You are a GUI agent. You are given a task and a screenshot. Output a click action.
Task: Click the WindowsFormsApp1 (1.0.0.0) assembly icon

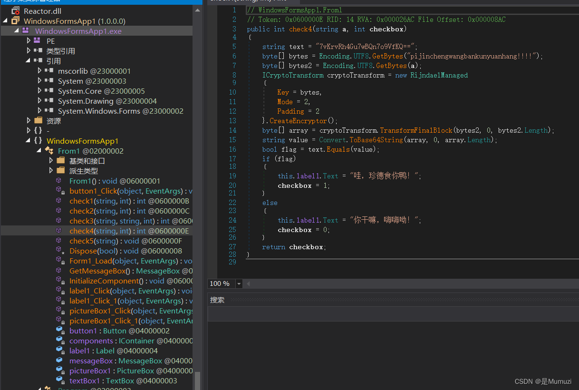(15, 21)
